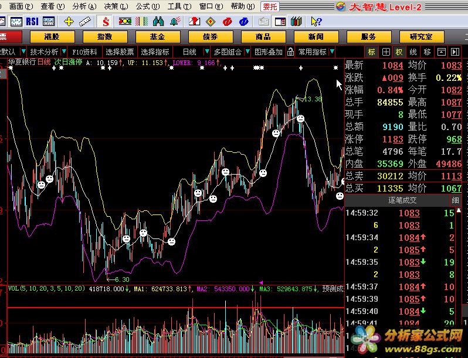
Task: Click the padlock icon beside 图形叠加
Action: 290,52
